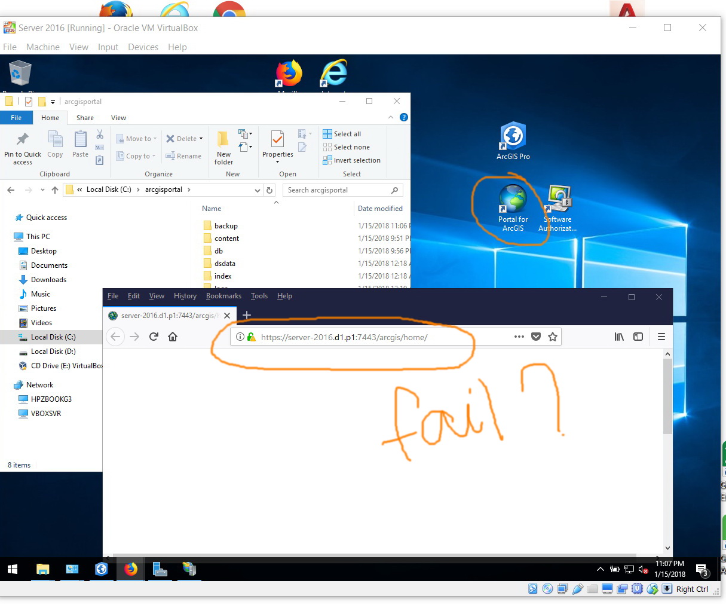Click Pin to Quick access in ribbon
The width and height of the screenshot is (726, 605).
tap(23, 148)
